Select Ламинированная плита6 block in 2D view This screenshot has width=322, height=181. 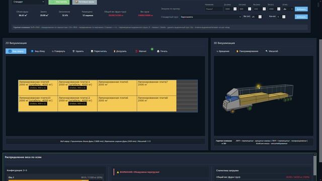pyautogui.click(x=117, y=104)
